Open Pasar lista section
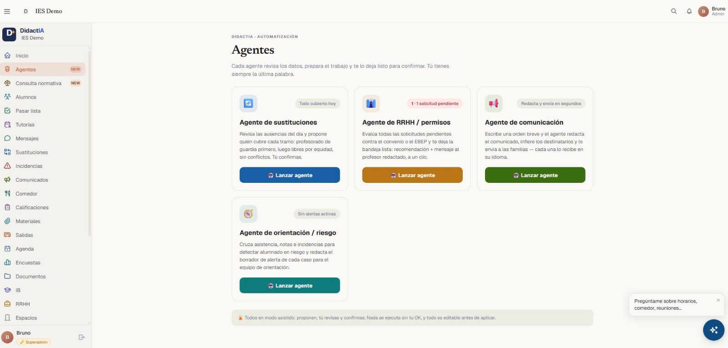This screenshot has width=728, height=348. (x=43, y=111)
